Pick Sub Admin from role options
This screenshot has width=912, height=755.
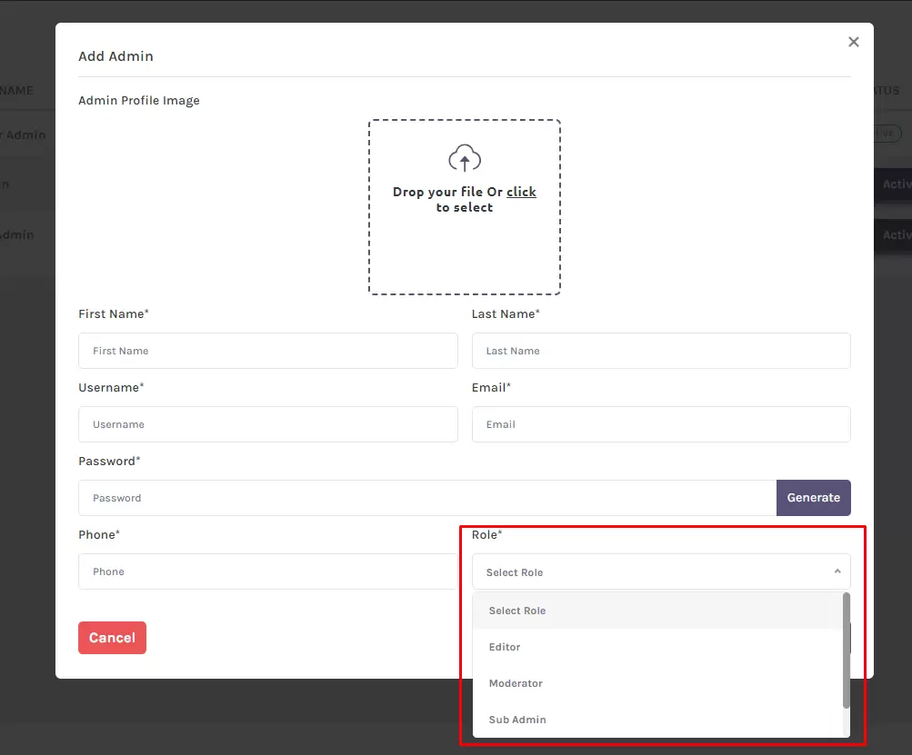point(657,720)
